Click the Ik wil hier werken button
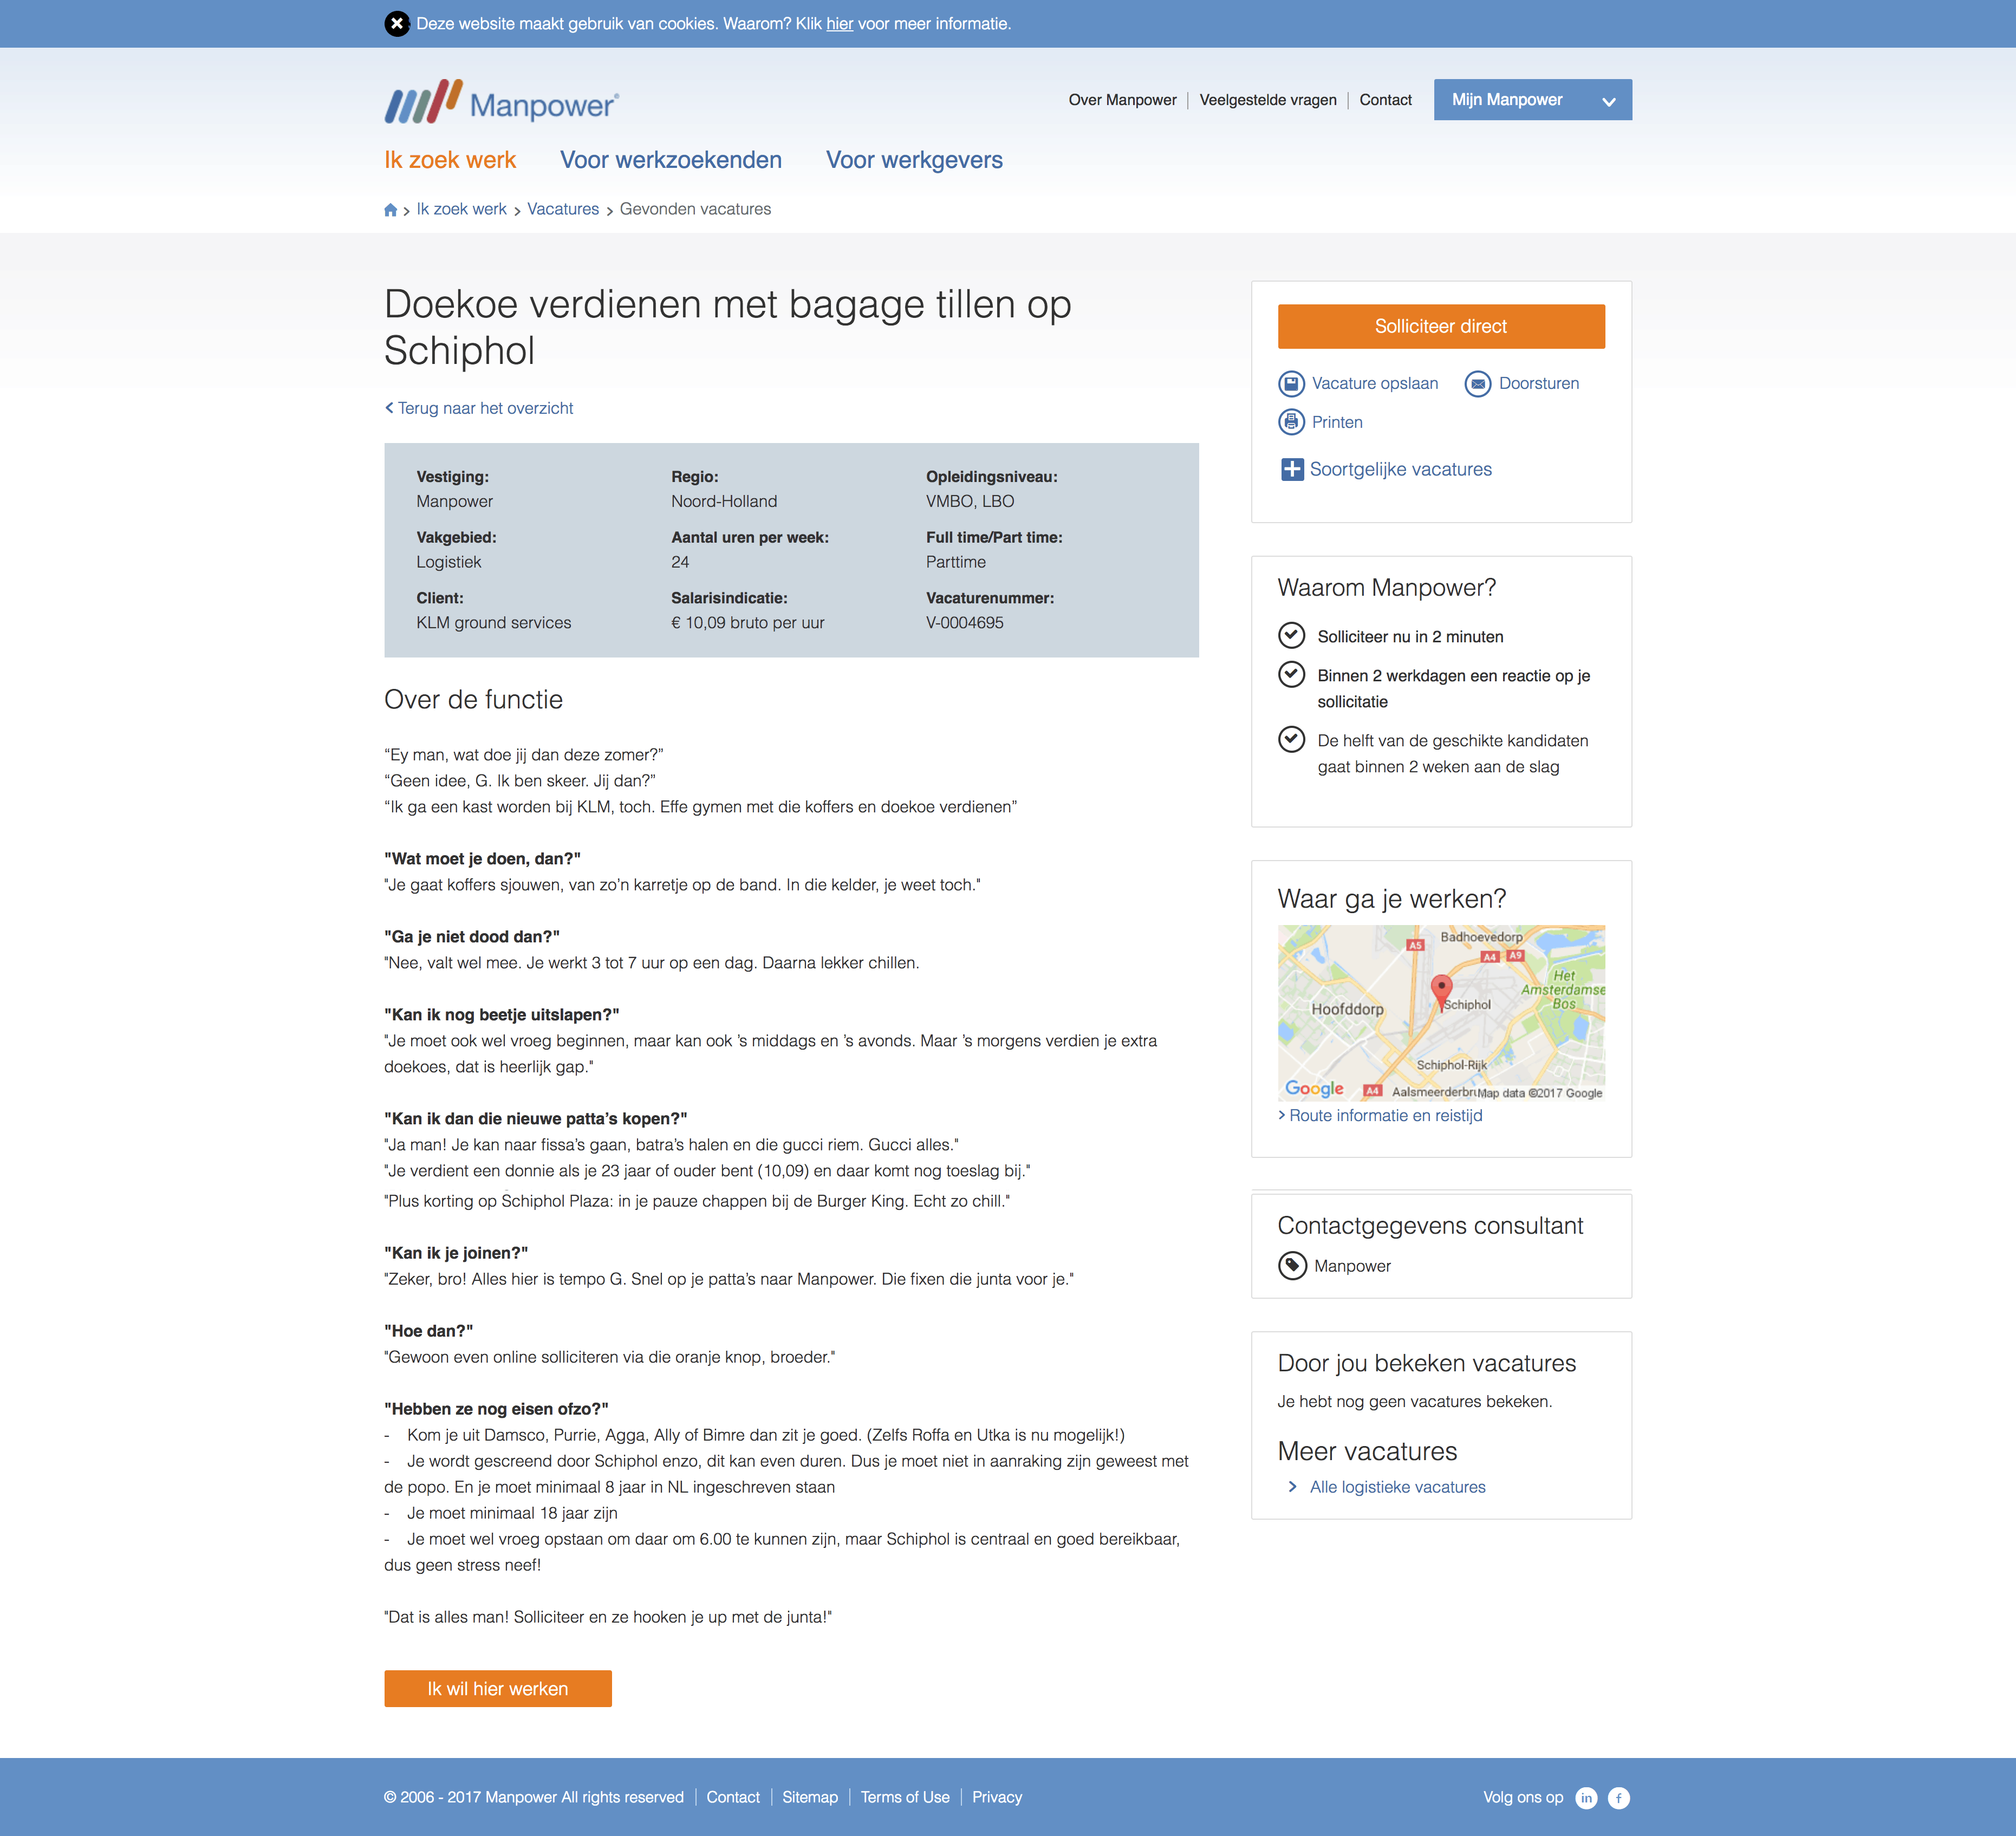Screen dimensions: 2016x1836 click(497, 1689)
